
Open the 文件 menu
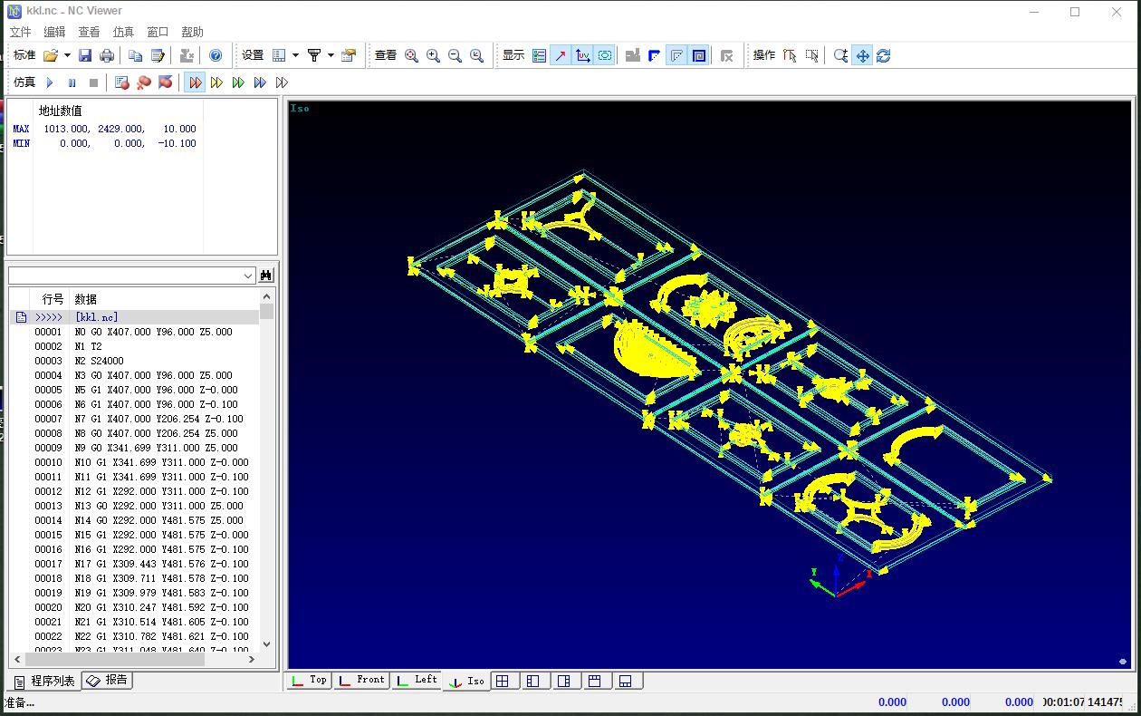pyautogui.click(x=20, y=32)
